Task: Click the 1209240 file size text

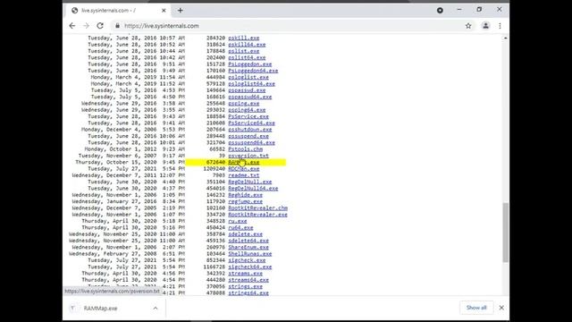Action: [214, 169]
